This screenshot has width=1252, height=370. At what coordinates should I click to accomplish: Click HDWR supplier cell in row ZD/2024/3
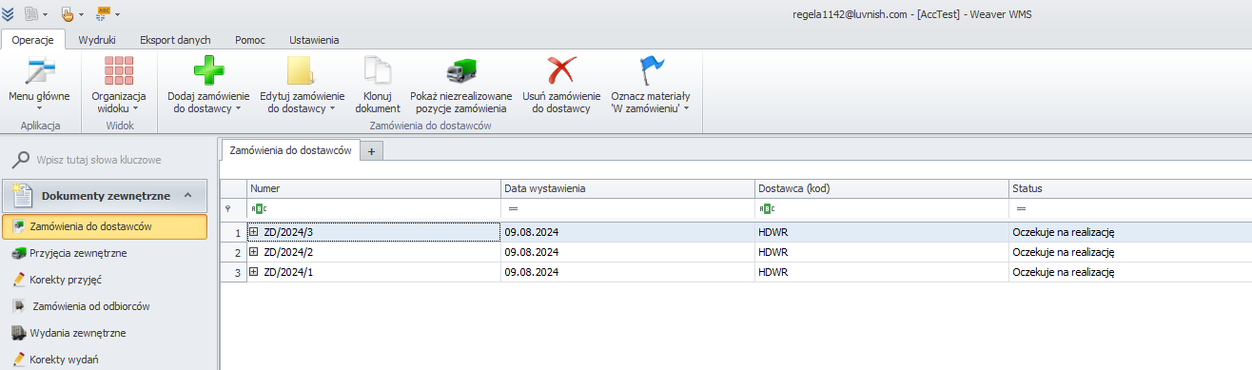(x=881, y=231)
